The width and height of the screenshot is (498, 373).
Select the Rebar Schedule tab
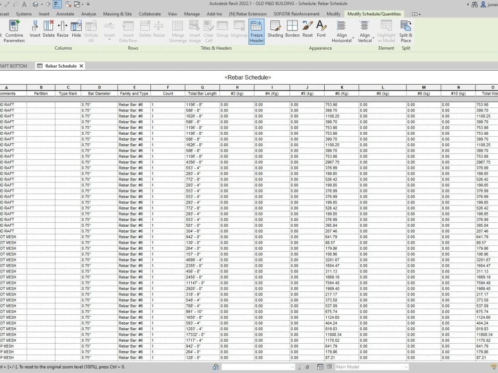(x=59, y=65)
